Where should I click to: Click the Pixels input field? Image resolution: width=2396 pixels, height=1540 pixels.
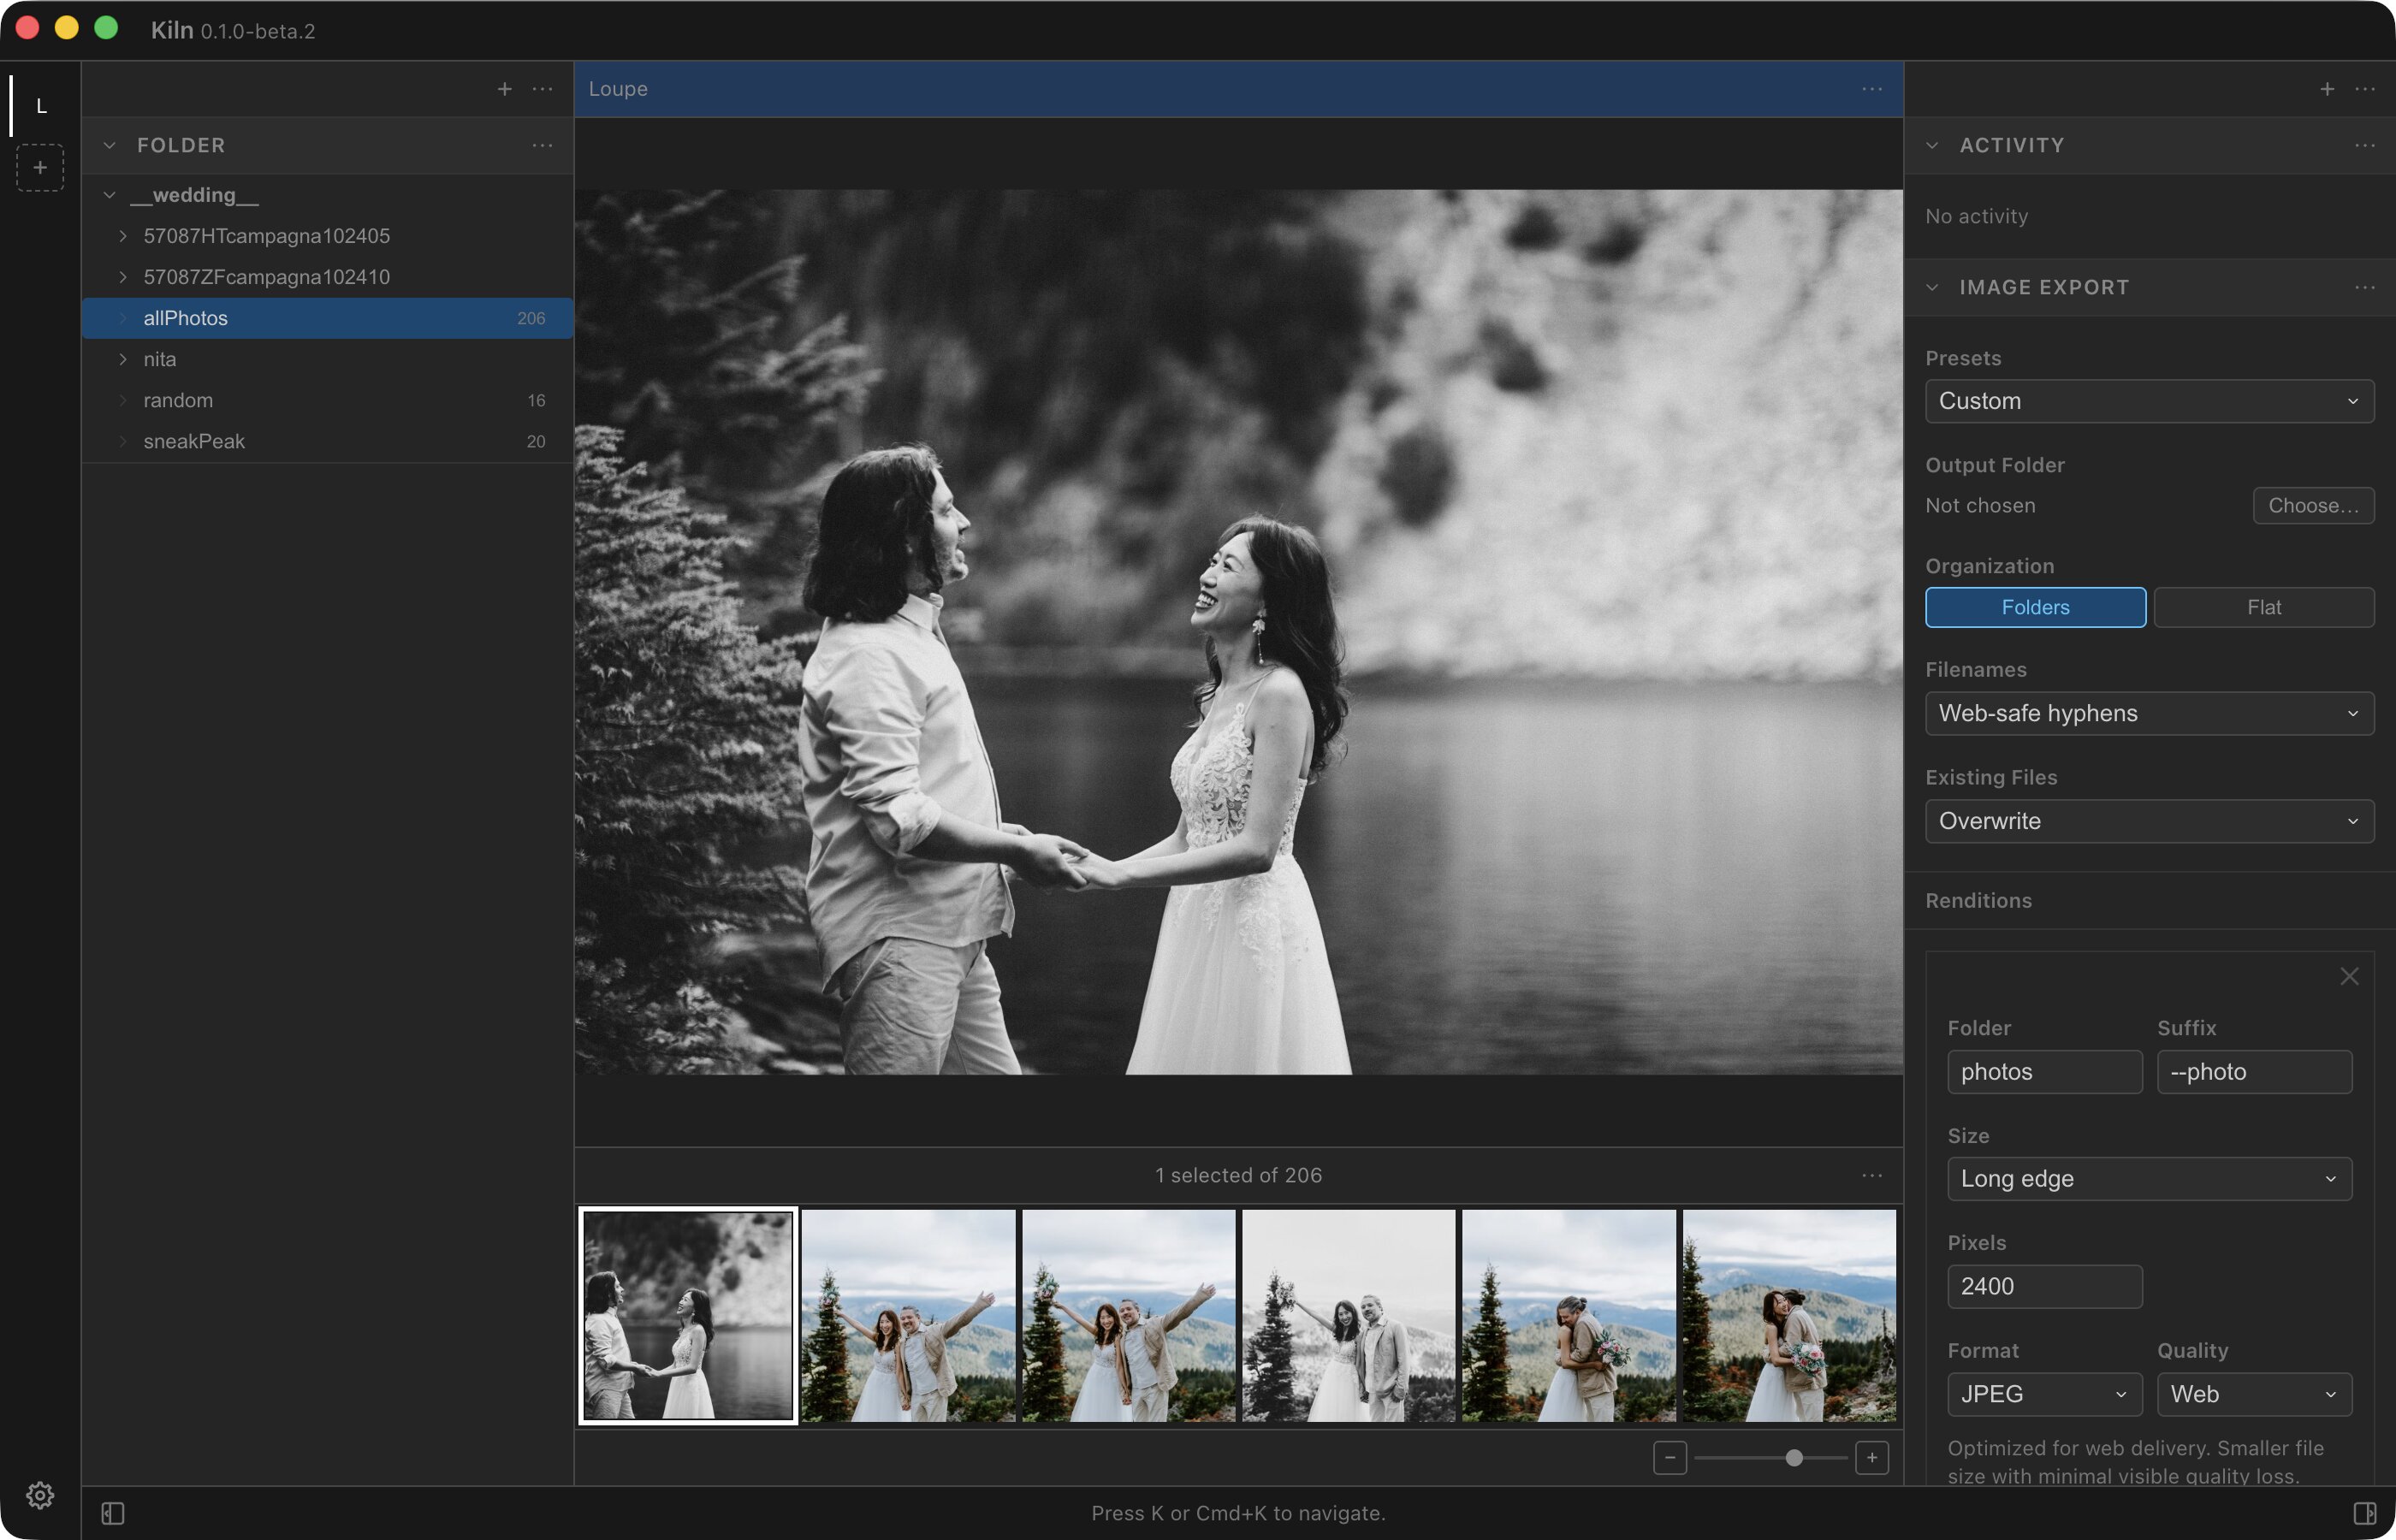(2044, 1286)
